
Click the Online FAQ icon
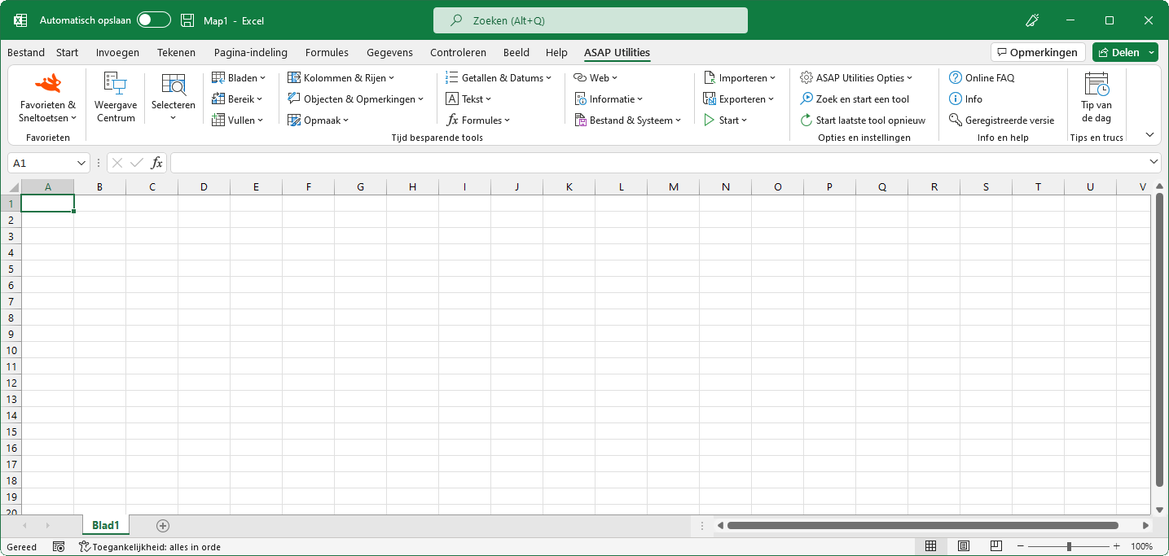click(x=956, y=78)
